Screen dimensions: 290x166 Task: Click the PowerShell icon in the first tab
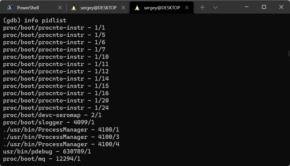pos(9,8)
